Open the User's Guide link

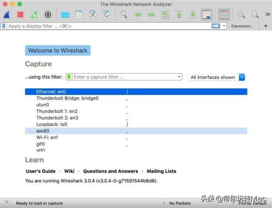(41, 171)
